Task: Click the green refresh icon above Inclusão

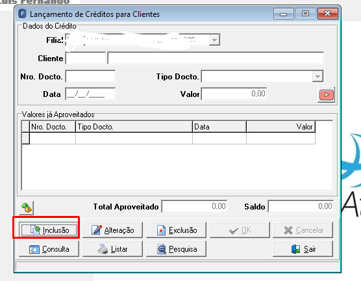Action: (x=27, y=207)
